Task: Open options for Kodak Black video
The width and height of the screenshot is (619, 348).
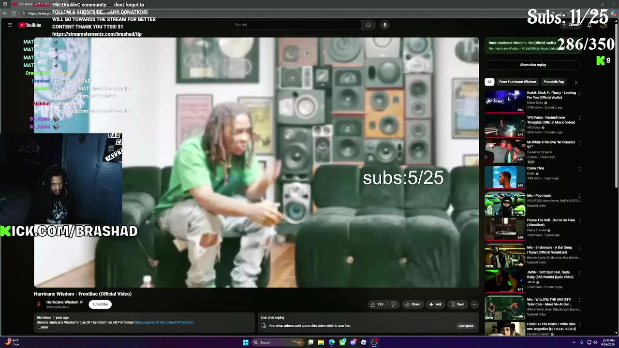Action: pos(580,93)
